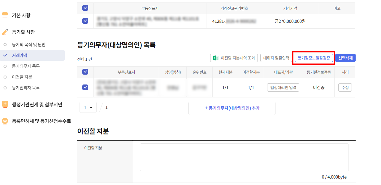
Task: Select 등기권리자 목록 in sidebar
Action: (26, 88)
